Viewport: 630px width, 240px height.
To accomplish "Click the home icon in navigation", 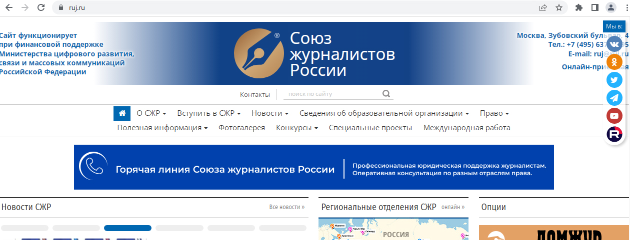I will [x=122, y=113].
